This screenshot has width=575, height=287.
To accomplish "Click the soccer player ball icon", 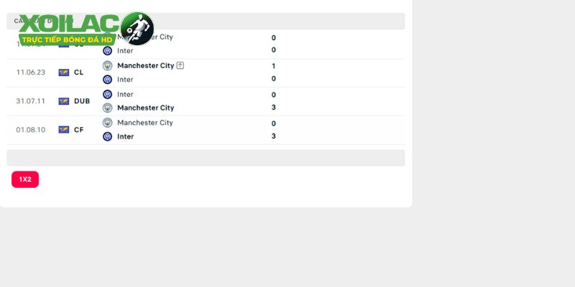I will tap(137, 29).
